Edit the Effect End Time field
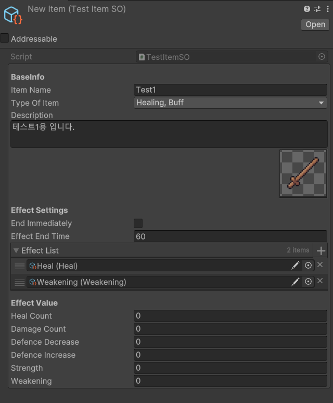 [230, 236]
